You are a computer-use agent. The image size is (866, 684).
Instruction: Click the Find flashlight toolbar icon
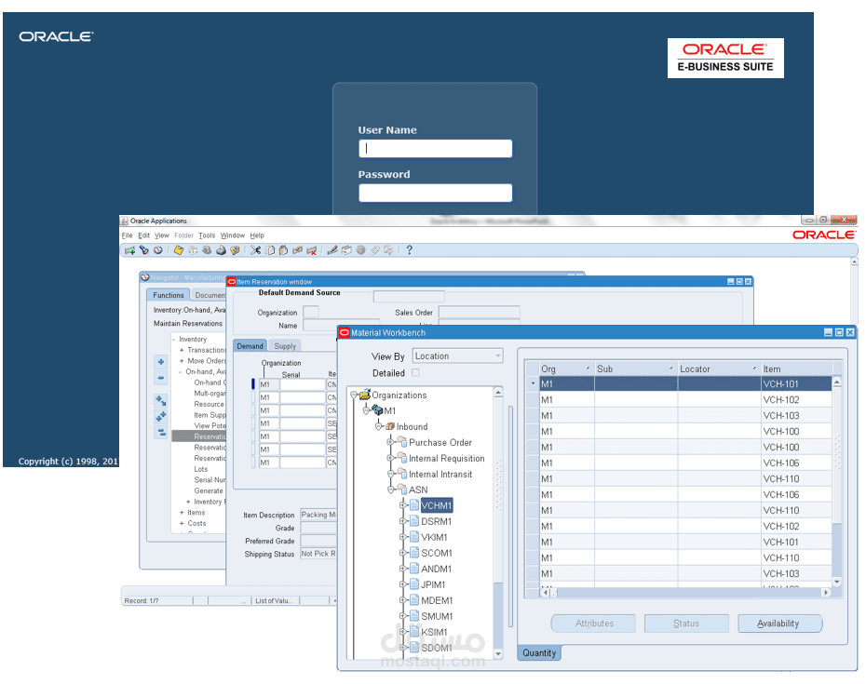[x=144, y=250]
